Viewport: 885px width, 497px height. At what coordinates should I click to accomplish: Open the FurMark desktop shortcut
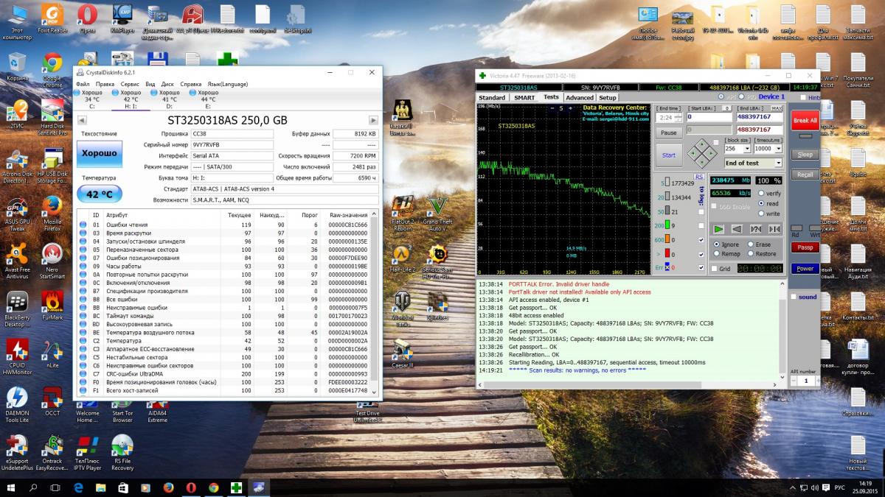(52, 306)
